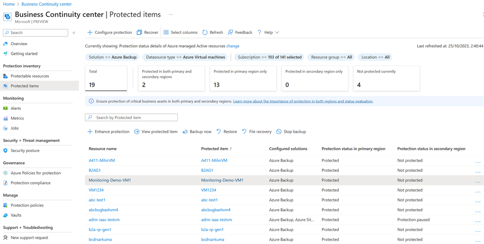Open Learn more about protection link
Image resolution: width=484 pixels, height=244 pixels.
click(x=303, y=101)
